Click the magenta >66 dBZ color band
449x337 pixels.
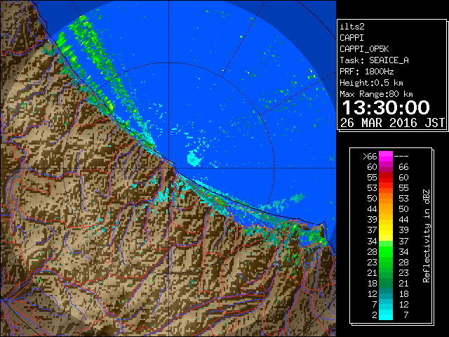(x=386, y=157)
